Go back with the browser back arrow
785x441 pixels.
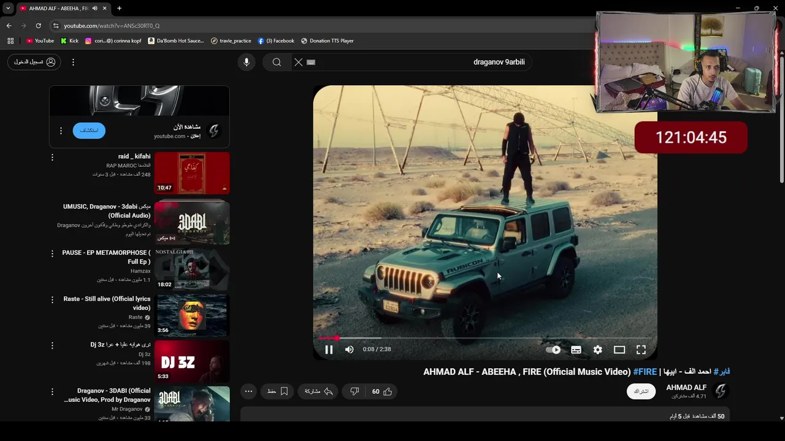click(9, 26)
